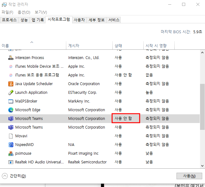Select the Movavi entry name
This screenshot has width=205, height=187.
tap(21, 136)
